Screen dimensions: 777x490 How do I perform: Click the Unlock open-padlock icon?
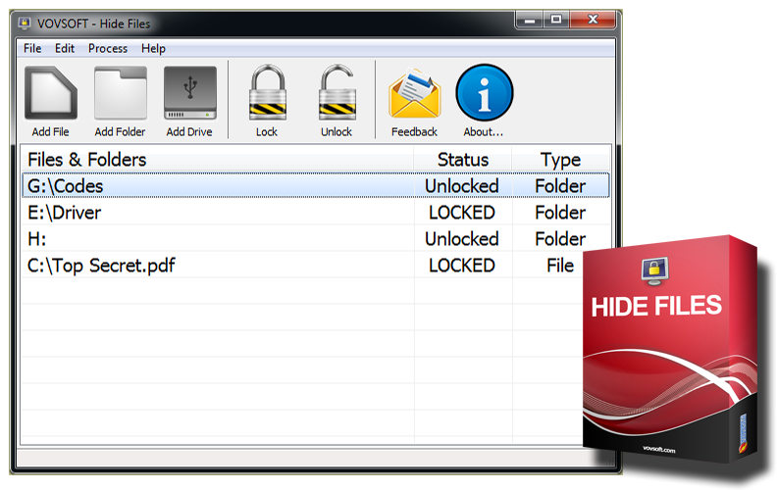337,92
